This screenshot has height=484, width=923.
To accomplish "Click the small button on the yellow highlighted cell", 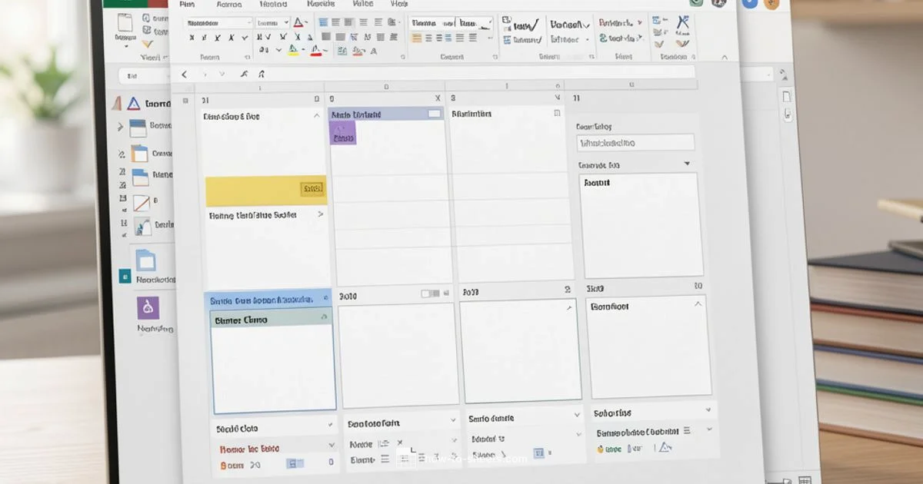I will click(312, 188).
